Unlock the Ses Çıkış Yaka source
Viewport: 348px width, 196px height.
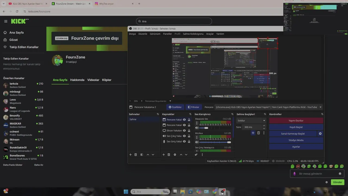click(x=189, y=136)
